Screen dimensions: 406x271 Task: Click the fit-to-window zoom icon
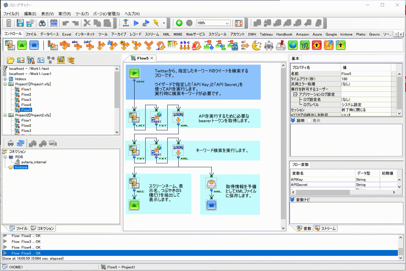click(x=239, y=23)
